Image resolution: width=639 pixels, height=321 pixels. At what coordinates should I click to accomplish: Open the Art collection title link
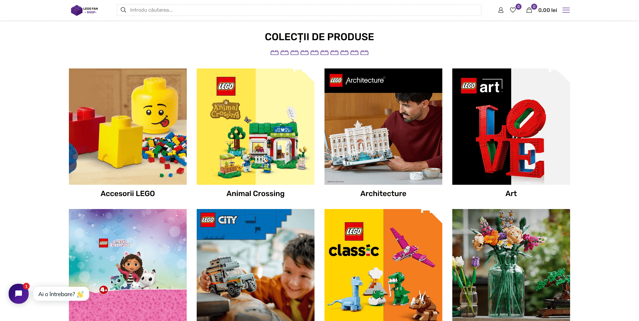[x=511, y=193]
